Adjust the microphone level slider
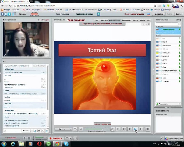Screen dimensions: 184x147 41,139
